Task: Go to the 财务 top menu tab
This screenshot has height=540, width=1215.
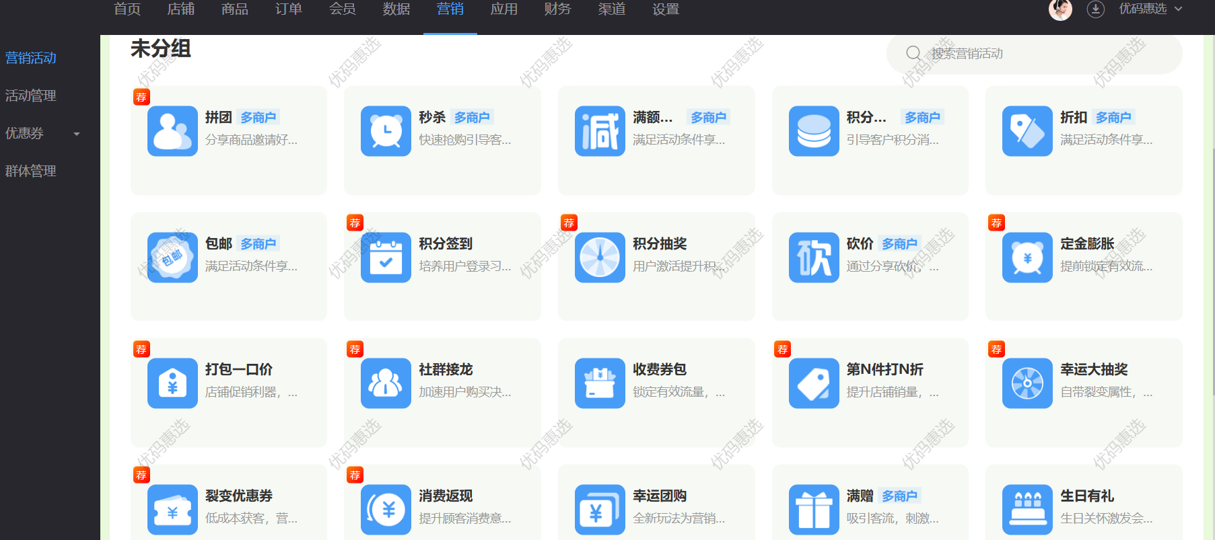Action: point(557,9)
